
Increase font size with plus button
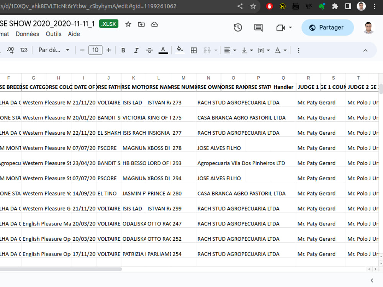point(108,50)
